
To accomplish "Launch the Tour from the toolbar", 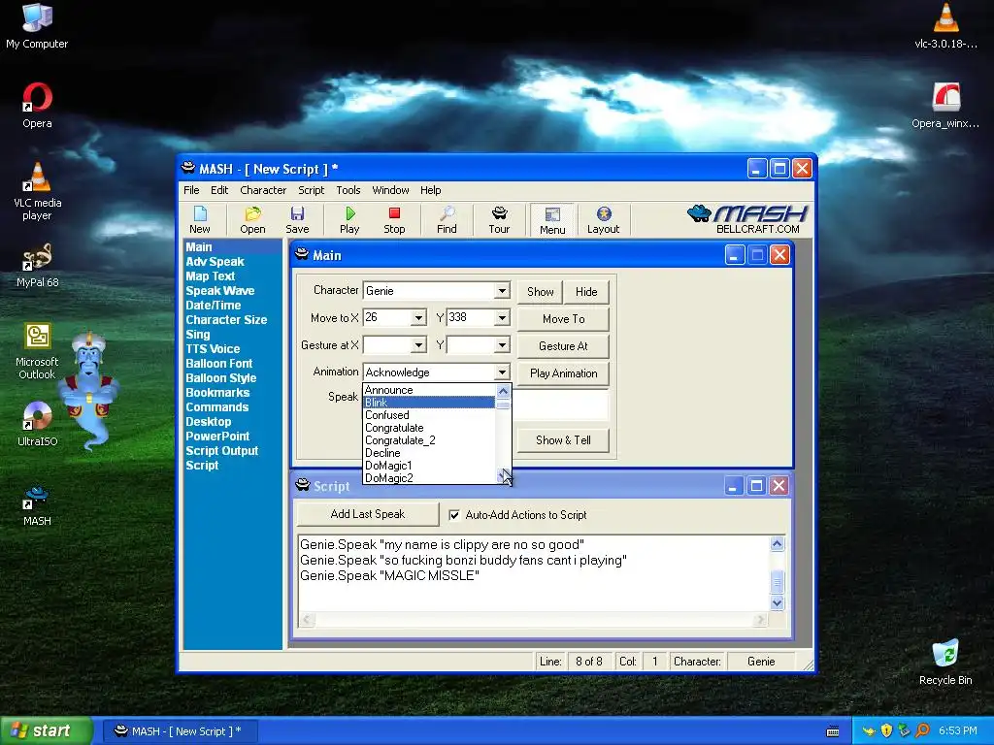I will point(499,220).
